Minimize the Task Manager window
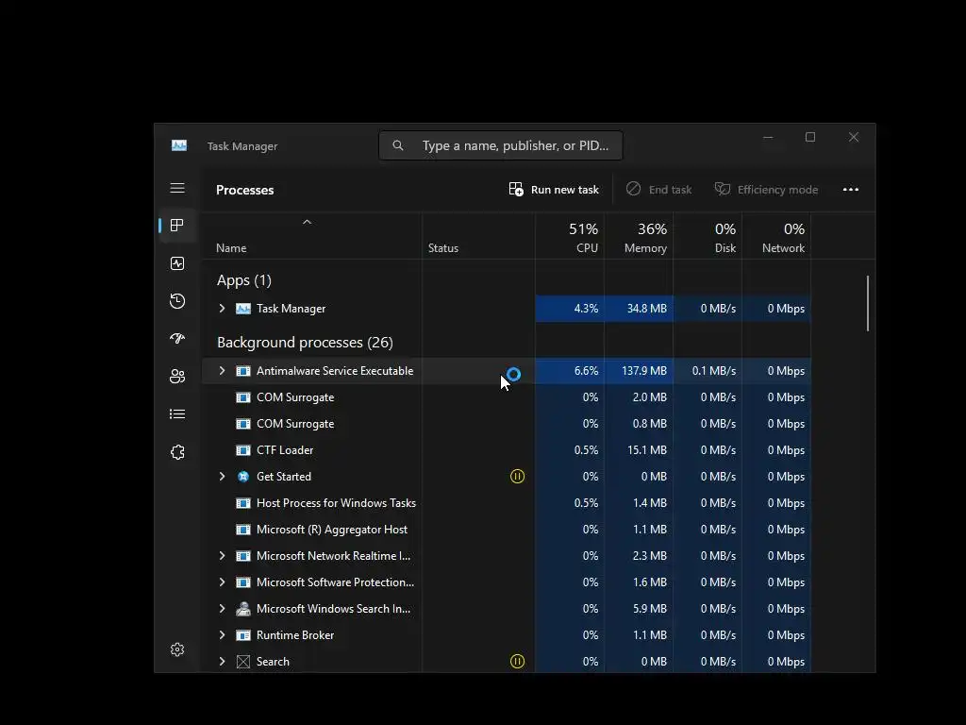 coord(768,138)
